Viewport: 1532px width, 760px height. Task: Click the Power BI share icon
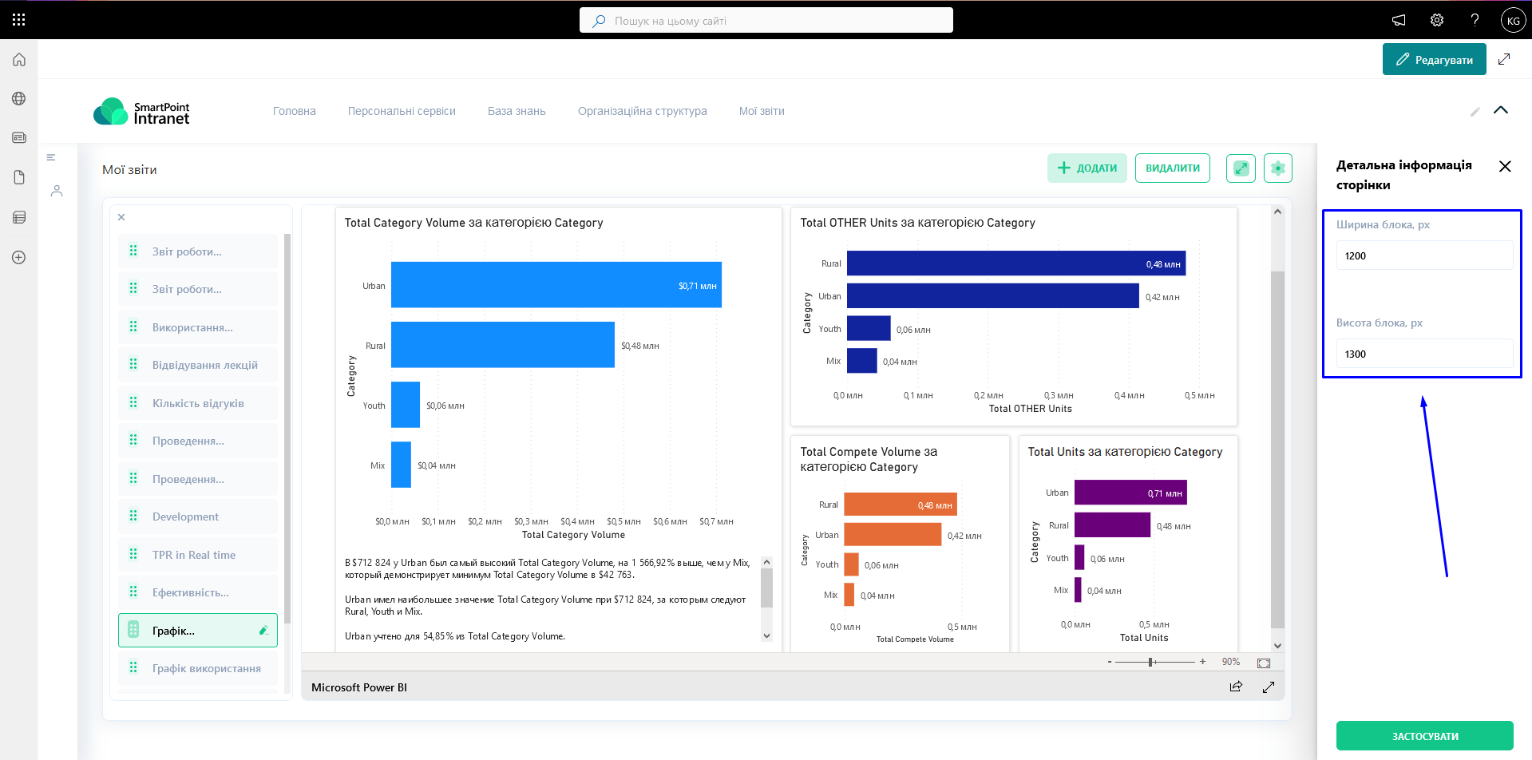(1236, 687)
